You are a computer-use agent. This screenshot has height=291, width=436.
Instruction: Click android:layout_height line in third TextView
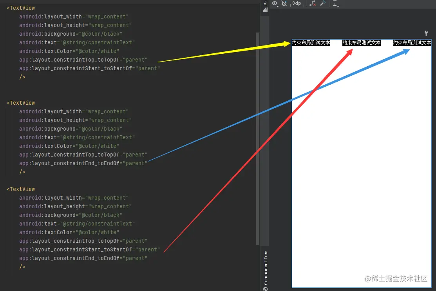pyautogui.click(x=75, y=206)
